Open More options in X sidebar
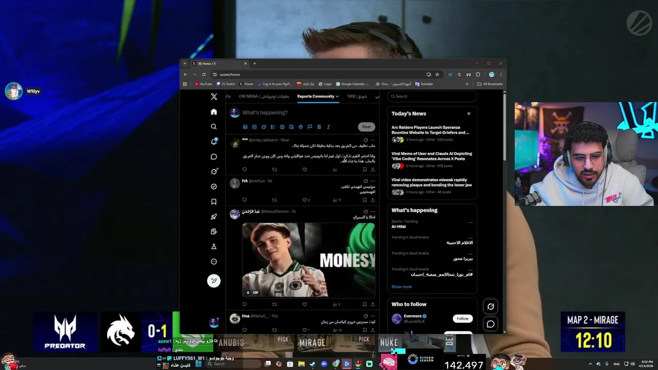The width and height of the screenshot is (658, 370). 214,262
